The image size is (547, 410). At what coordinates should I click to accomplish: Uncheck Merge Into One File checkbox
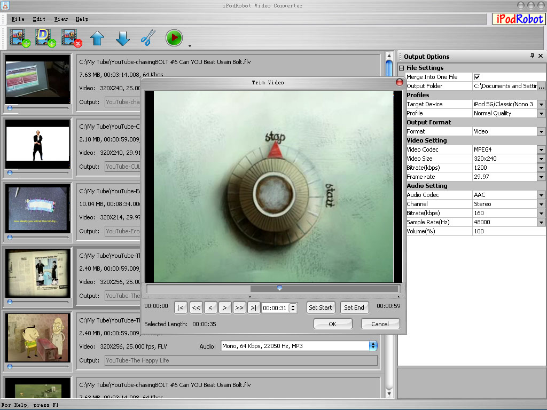point(477,77)
